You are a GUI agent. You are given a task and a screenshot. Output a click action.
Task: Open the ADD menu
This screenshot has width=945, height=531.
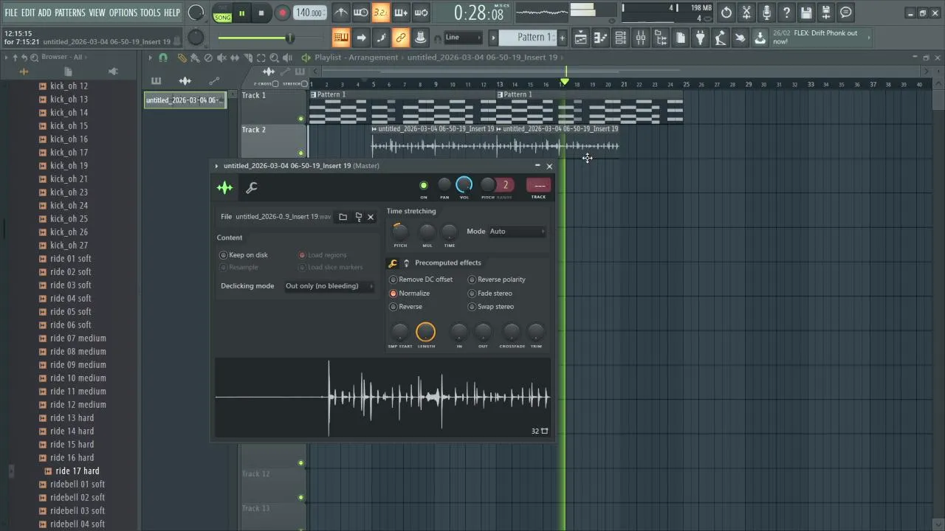[x=44, y=13]
